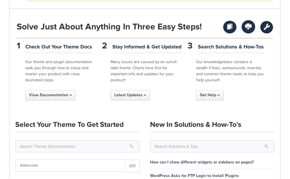
Task: Click the GO button beside Abbreviate
Action: point(132,166)
